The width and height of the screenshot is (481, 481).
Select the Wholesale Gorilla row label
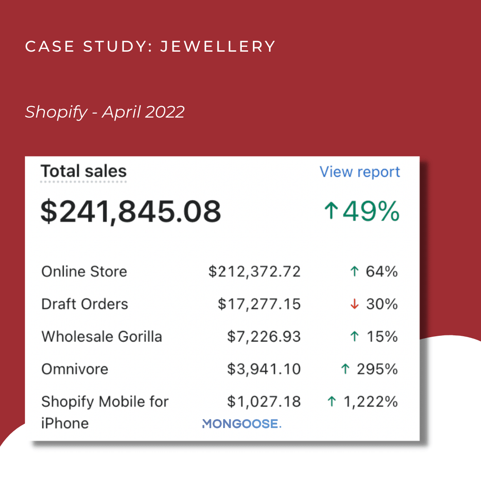[x=102, y=337]
